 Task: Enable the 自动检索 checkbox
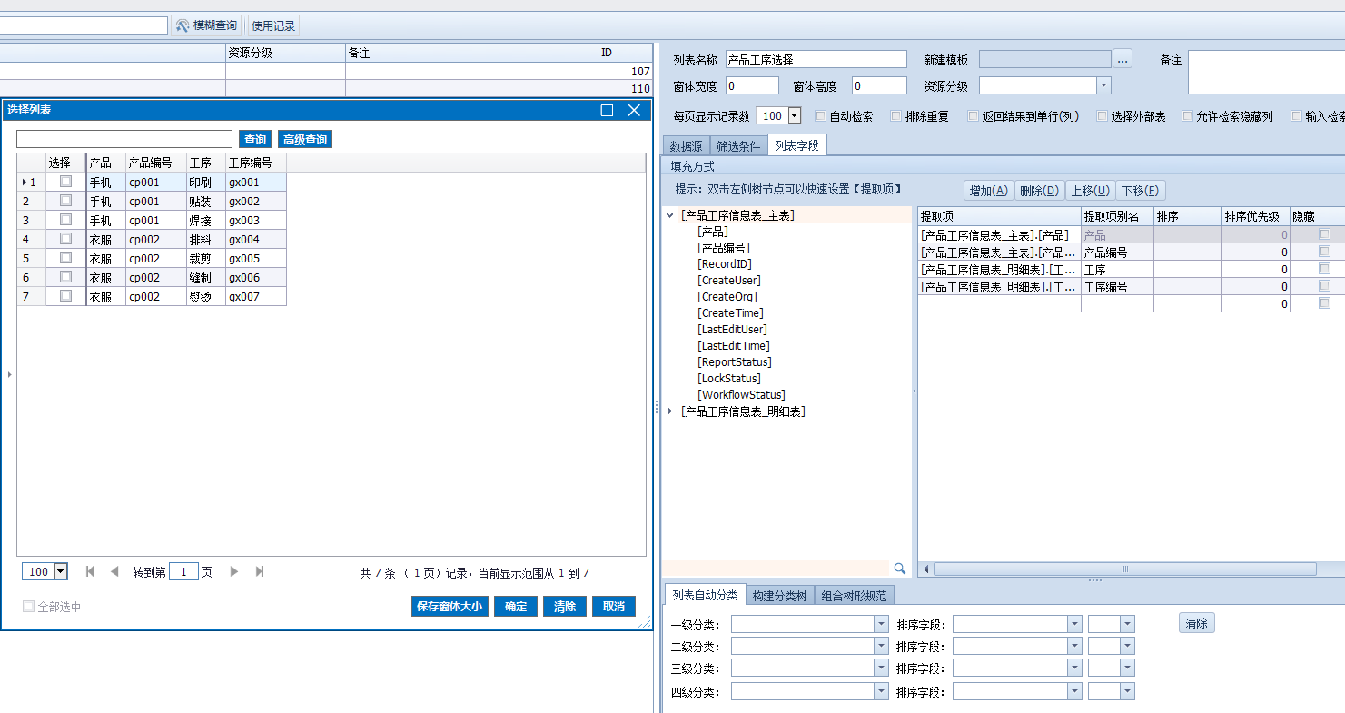click(821, 116)
